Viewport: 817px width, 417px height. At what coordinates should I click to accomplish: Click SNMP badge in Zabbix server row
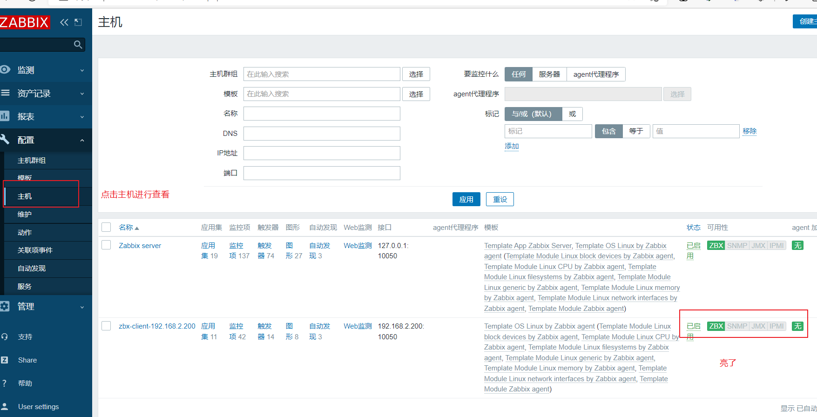[737, 245]
